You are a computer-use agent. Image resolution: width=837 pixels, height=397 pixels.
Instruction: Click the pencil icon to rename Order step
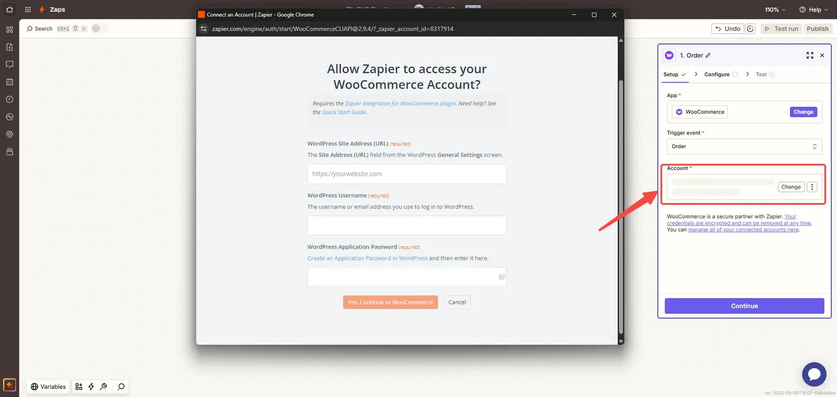708,55
